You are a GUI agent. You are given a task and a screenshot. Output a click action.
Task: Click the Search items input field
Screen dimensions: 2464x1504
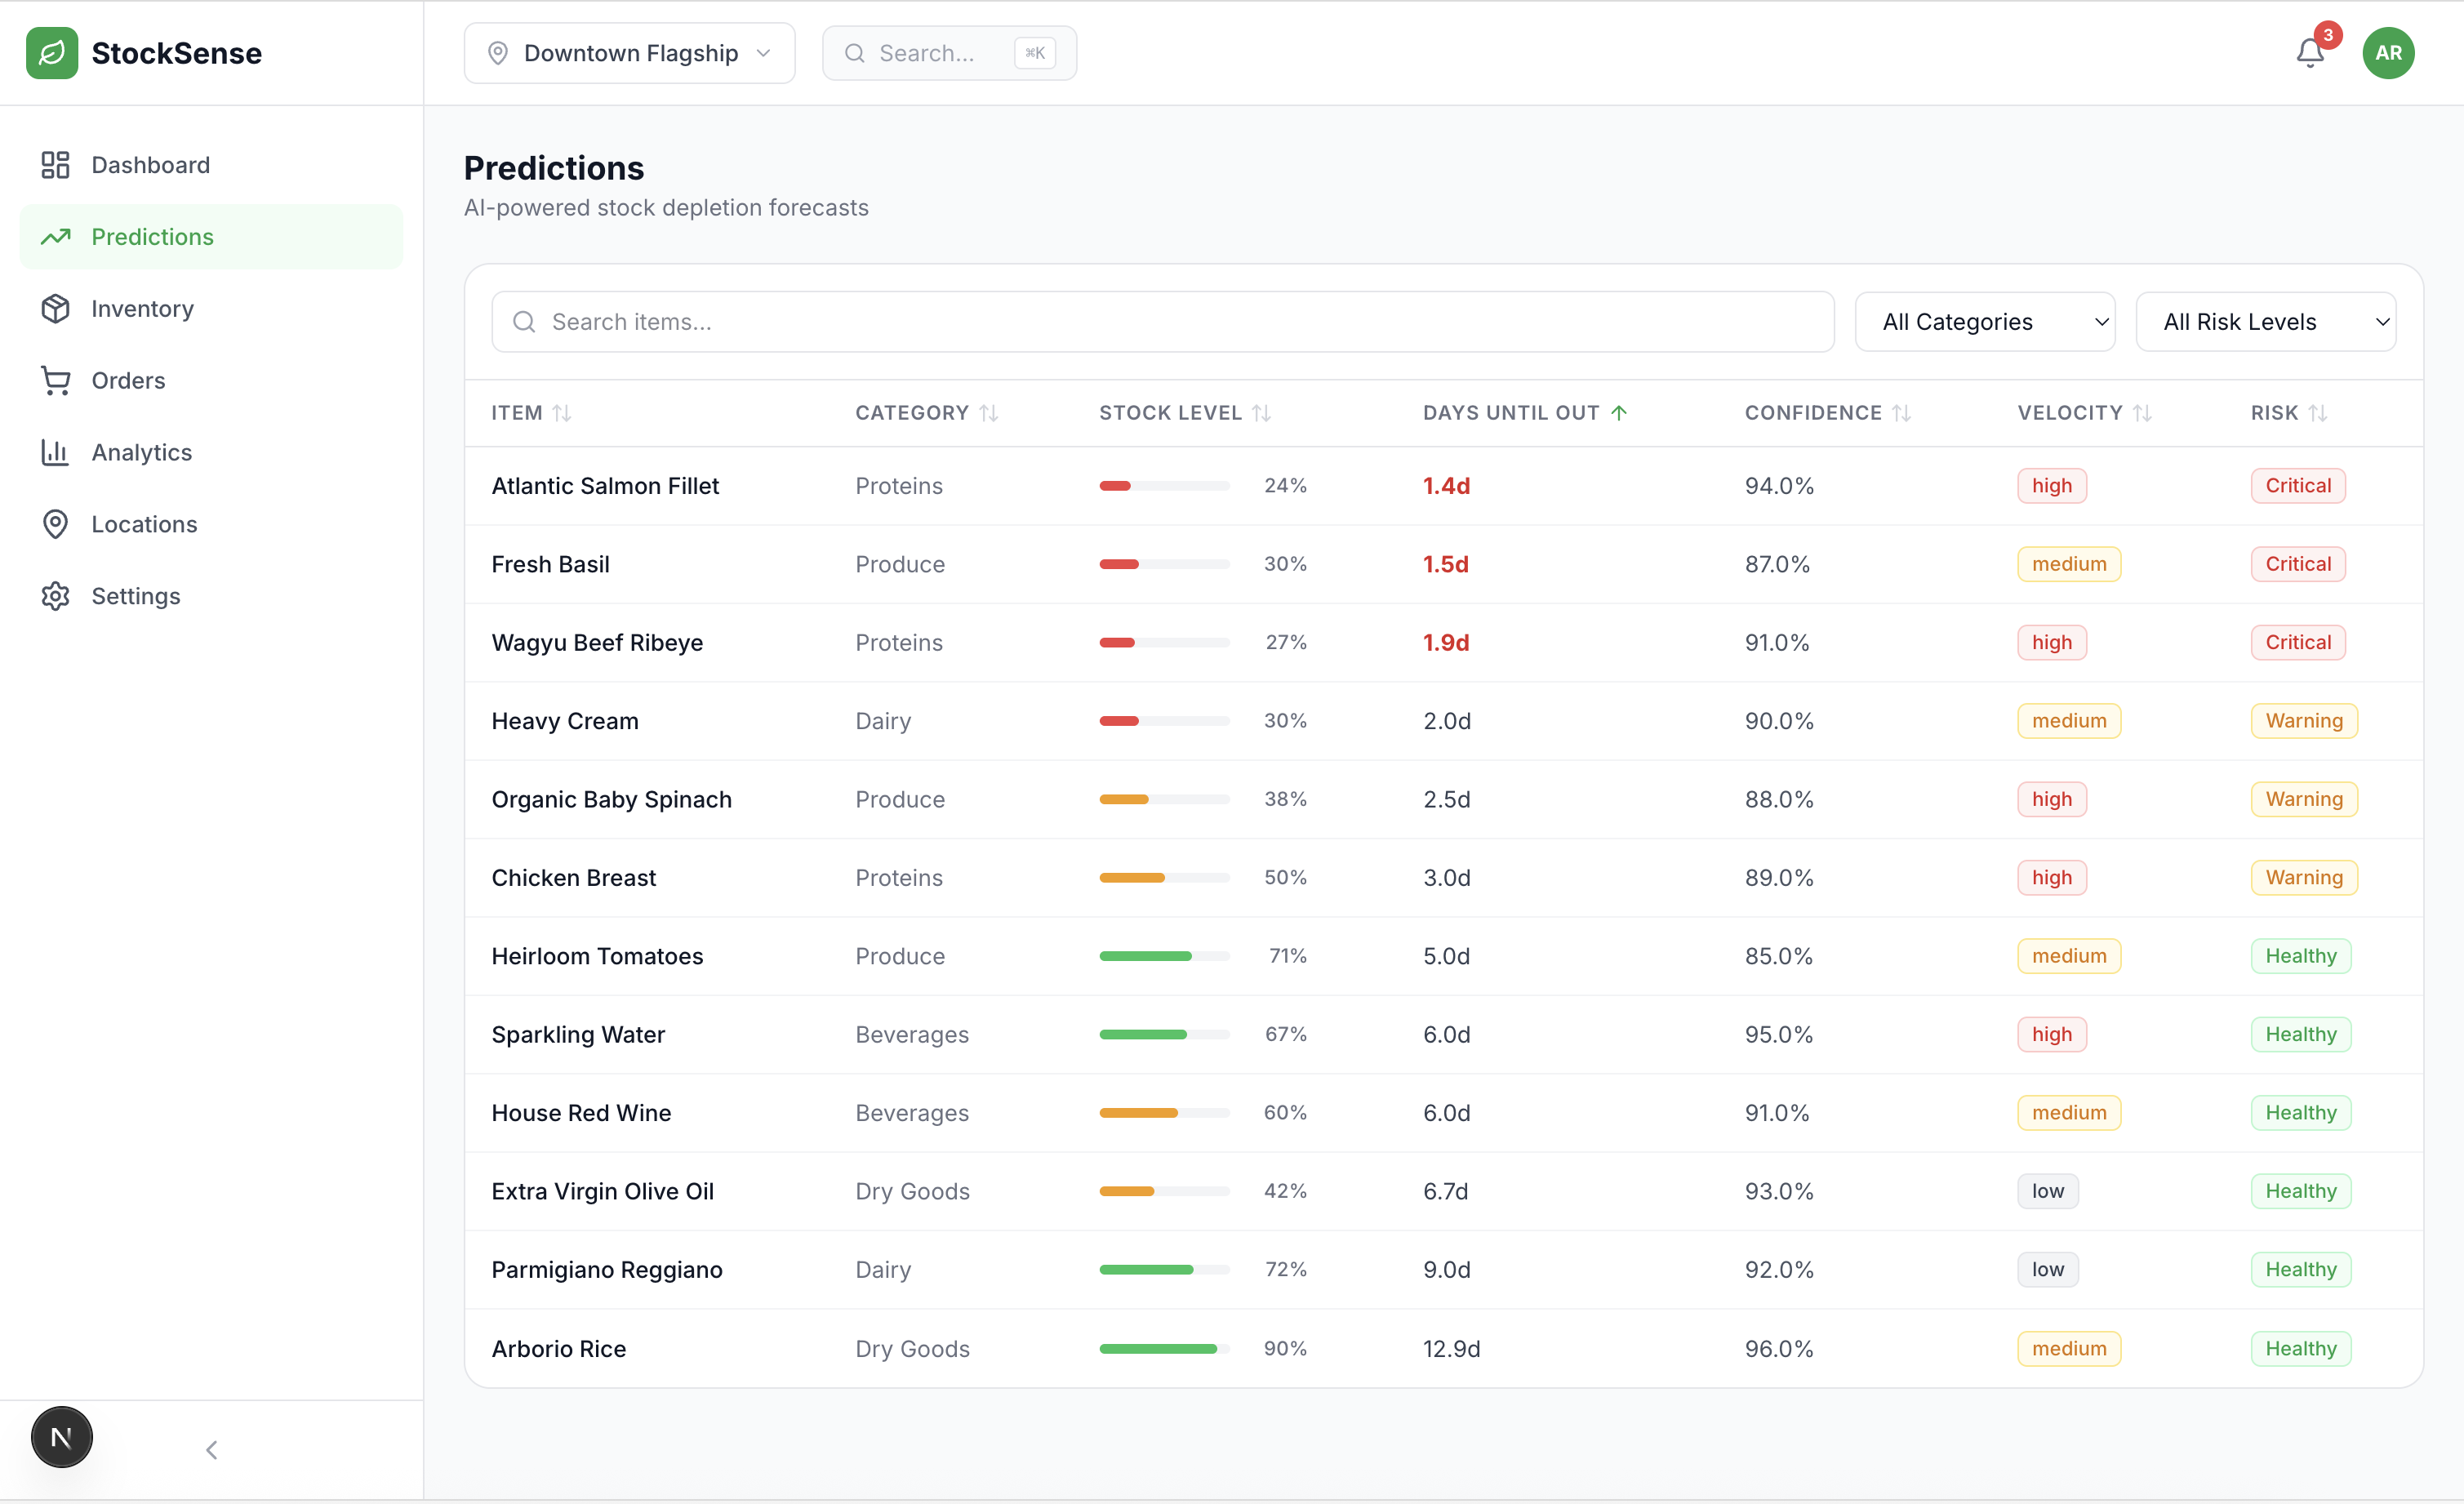coord(1162,322)
